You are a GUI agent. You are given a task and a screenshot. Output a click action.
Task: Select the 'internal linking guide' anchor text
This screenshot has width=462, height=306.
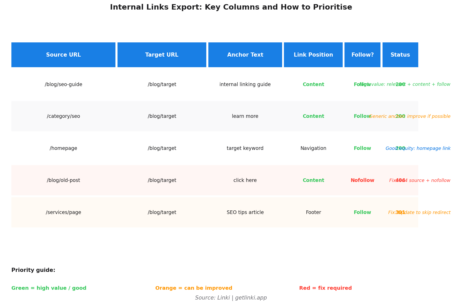tap(245, 85)
